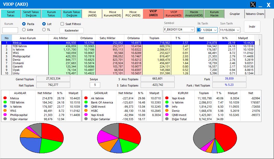Image resolution: width=274 pixels, height=159 pixels.
Task: Enable the Saat Filtresi checkbox
Action: coord(62,24)
